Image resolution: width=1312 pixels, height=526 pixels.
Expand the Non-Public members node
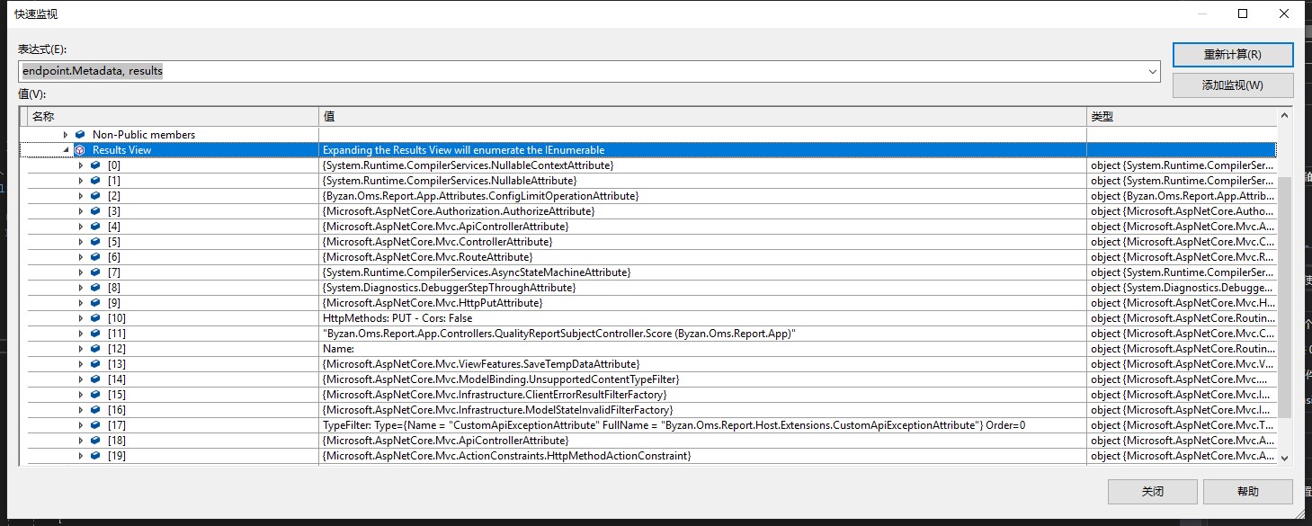[65, 134]
